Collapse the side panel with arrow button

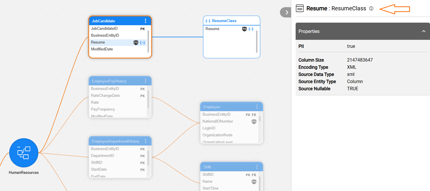pos(286,12)
